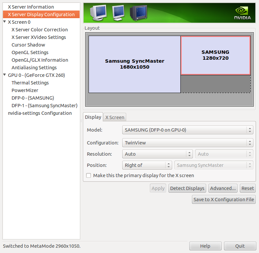Click Save to X Configuration File
259x253 pixels.
click(224, 200)
